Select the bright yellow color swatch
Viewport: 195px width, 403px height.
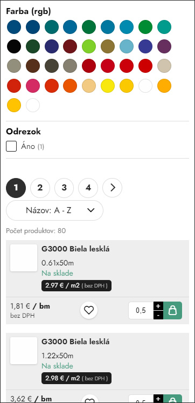click(x=108, y=86)
